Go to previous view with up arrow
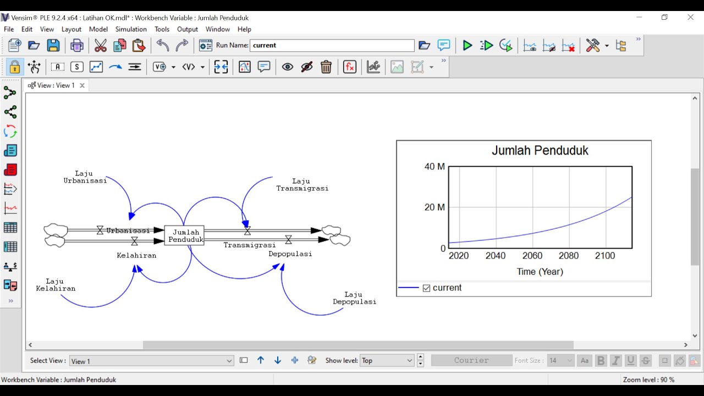This screenshot has width=704, height=396. point(261,360)
